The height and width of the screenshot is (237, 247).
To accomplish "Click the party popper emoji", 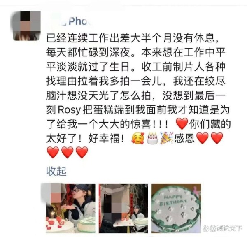I will (x=167, y=138).
